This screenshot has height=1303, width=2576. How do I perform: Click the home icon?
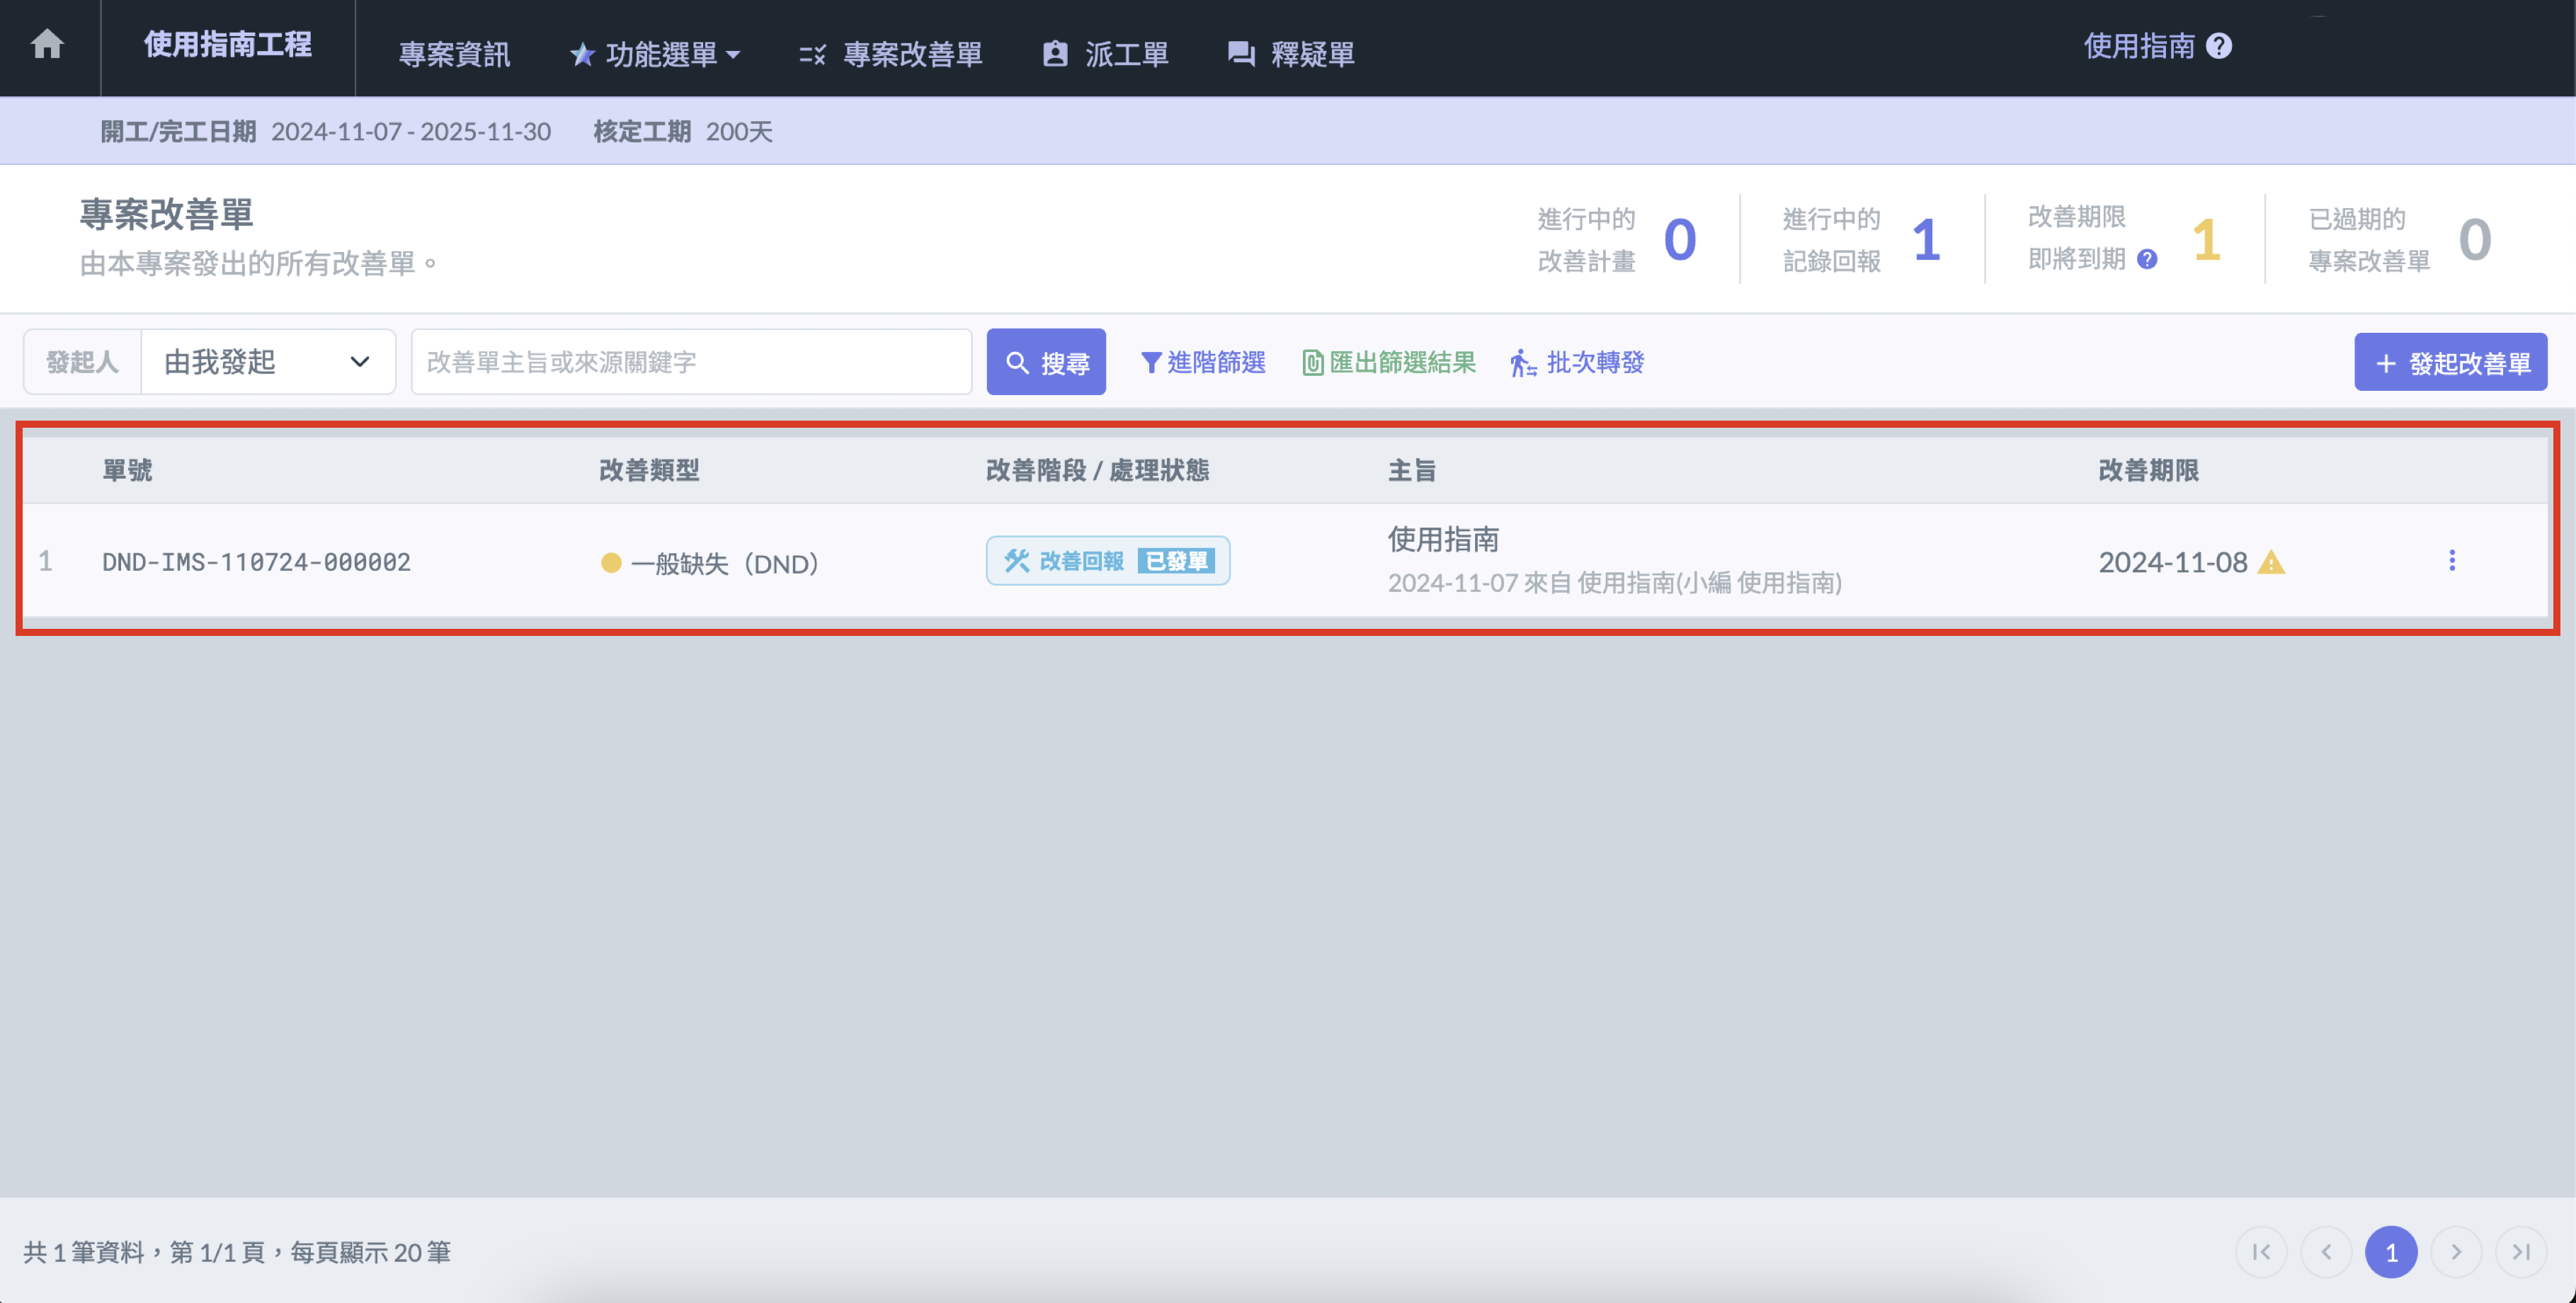[x=47, y=45]
